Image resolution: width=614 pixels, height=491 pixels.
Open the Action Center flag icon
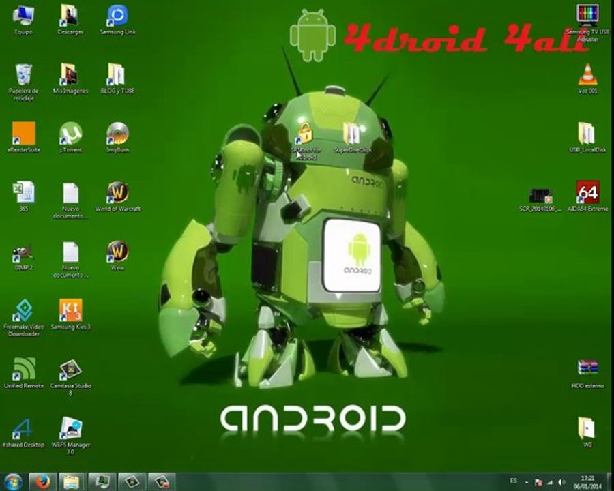[x=538, y=483]
